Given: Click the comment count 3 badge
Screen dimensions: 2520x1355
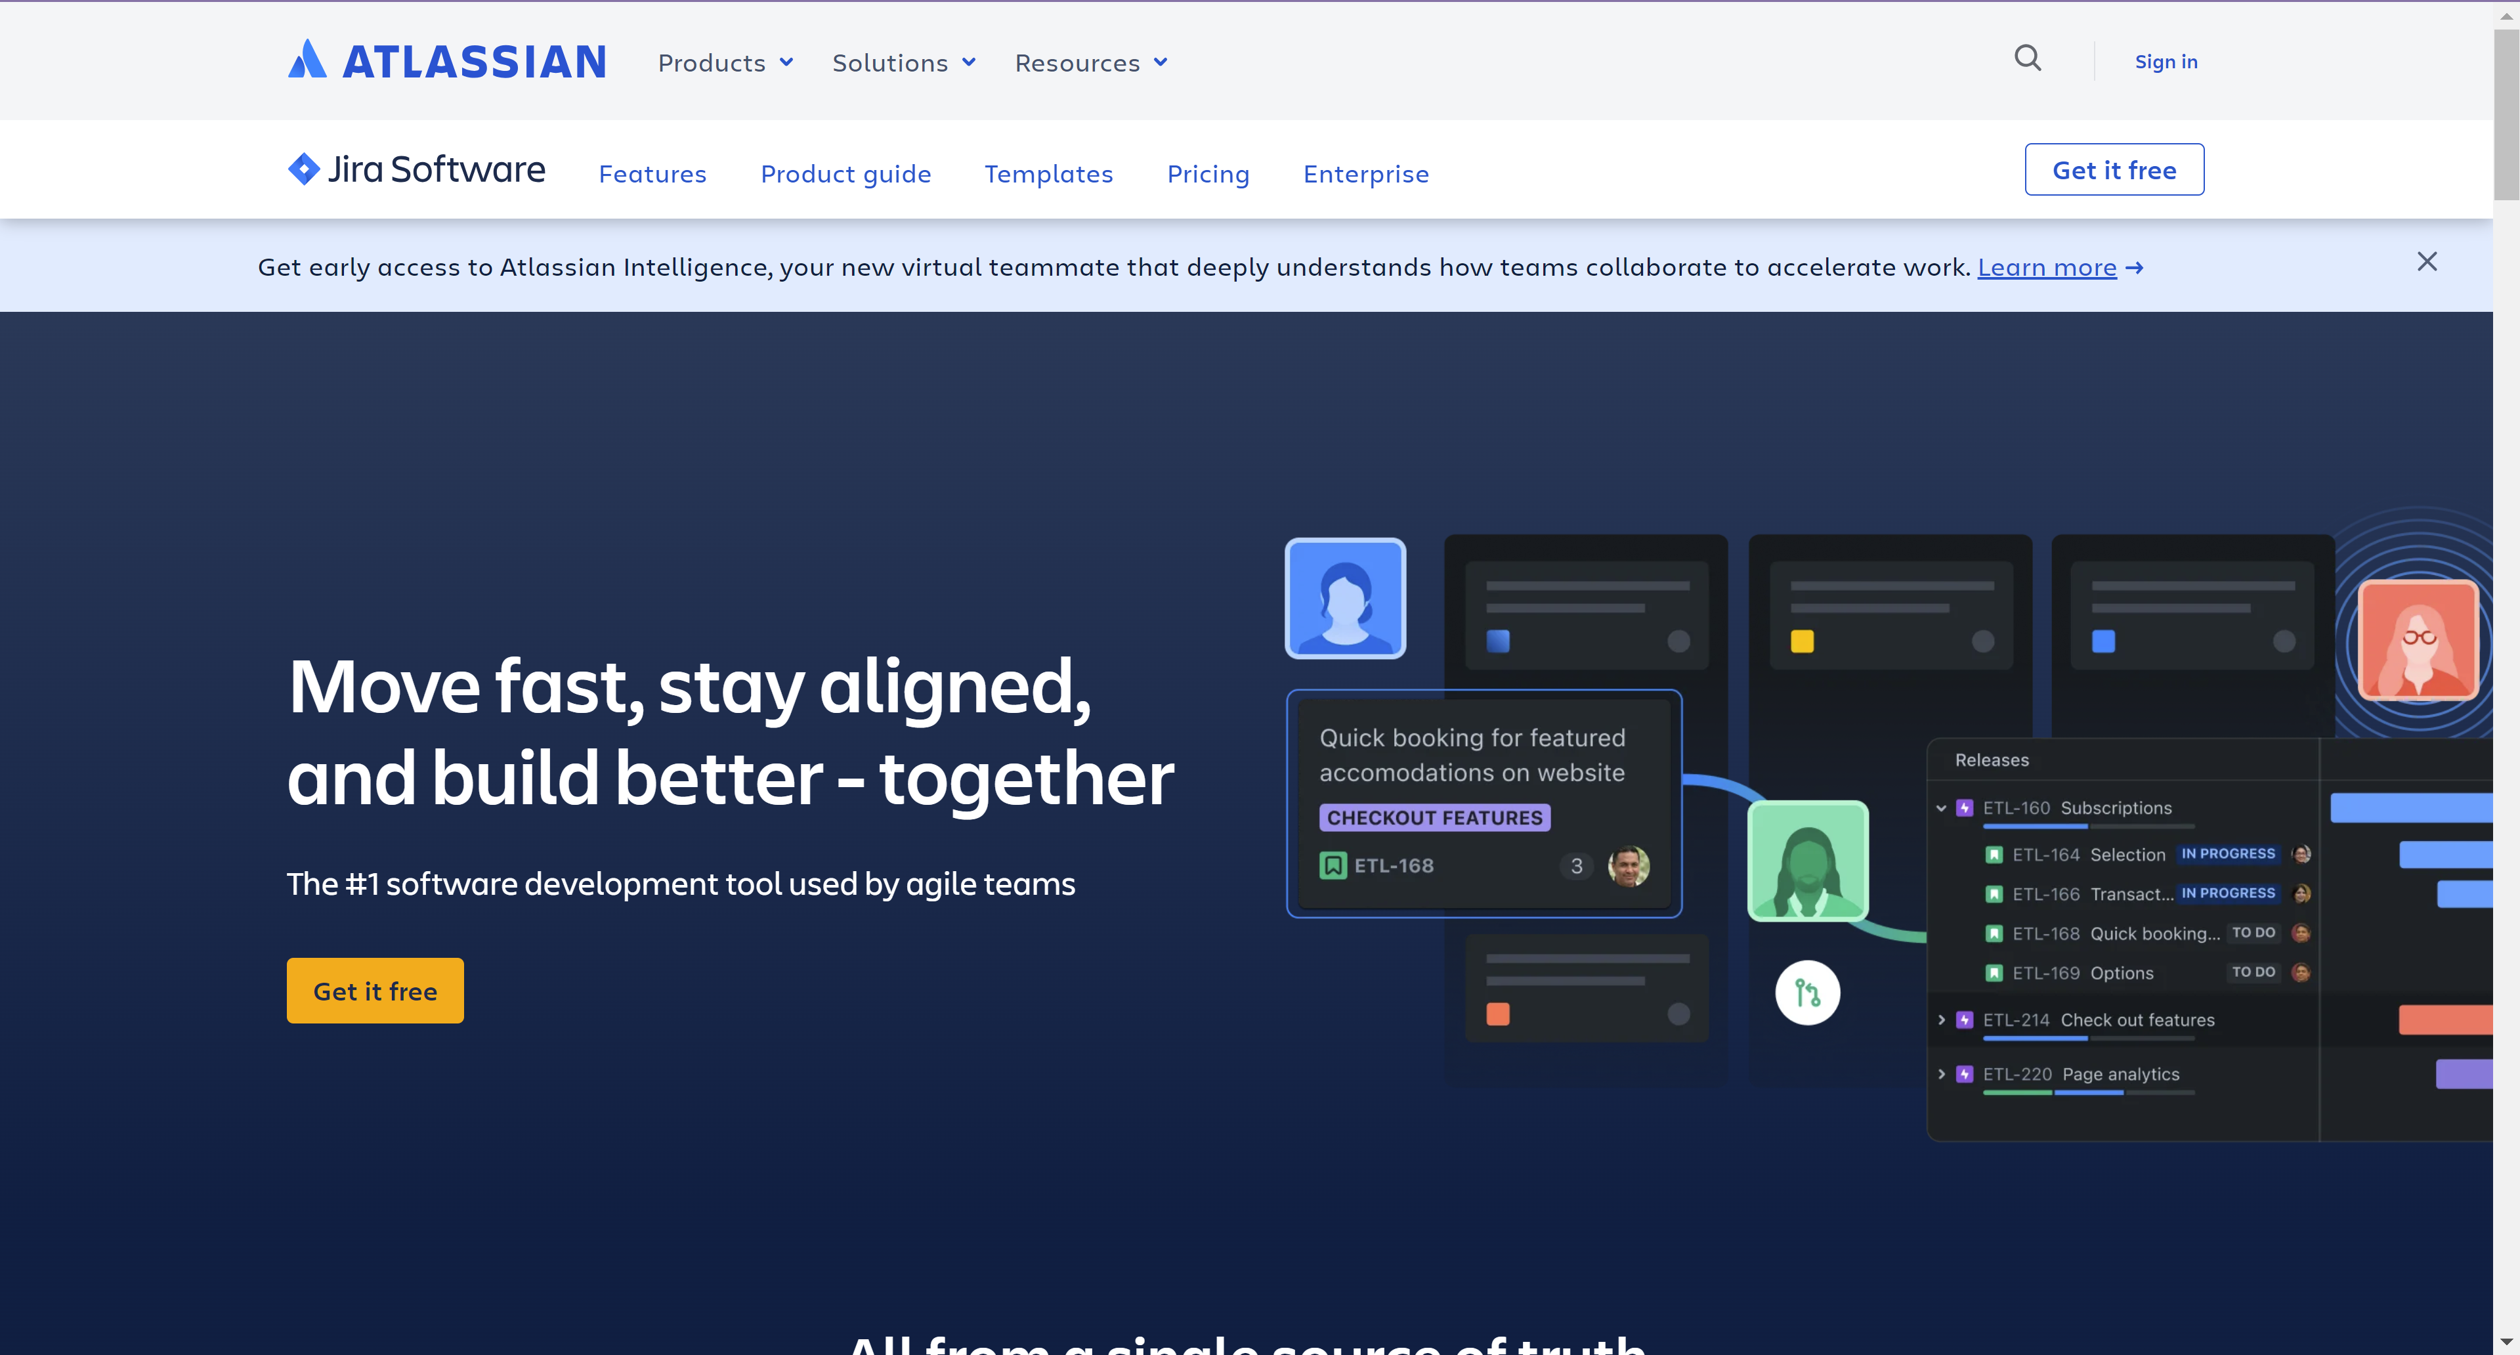Looking at the screenshot, I should coord(1576,866).
